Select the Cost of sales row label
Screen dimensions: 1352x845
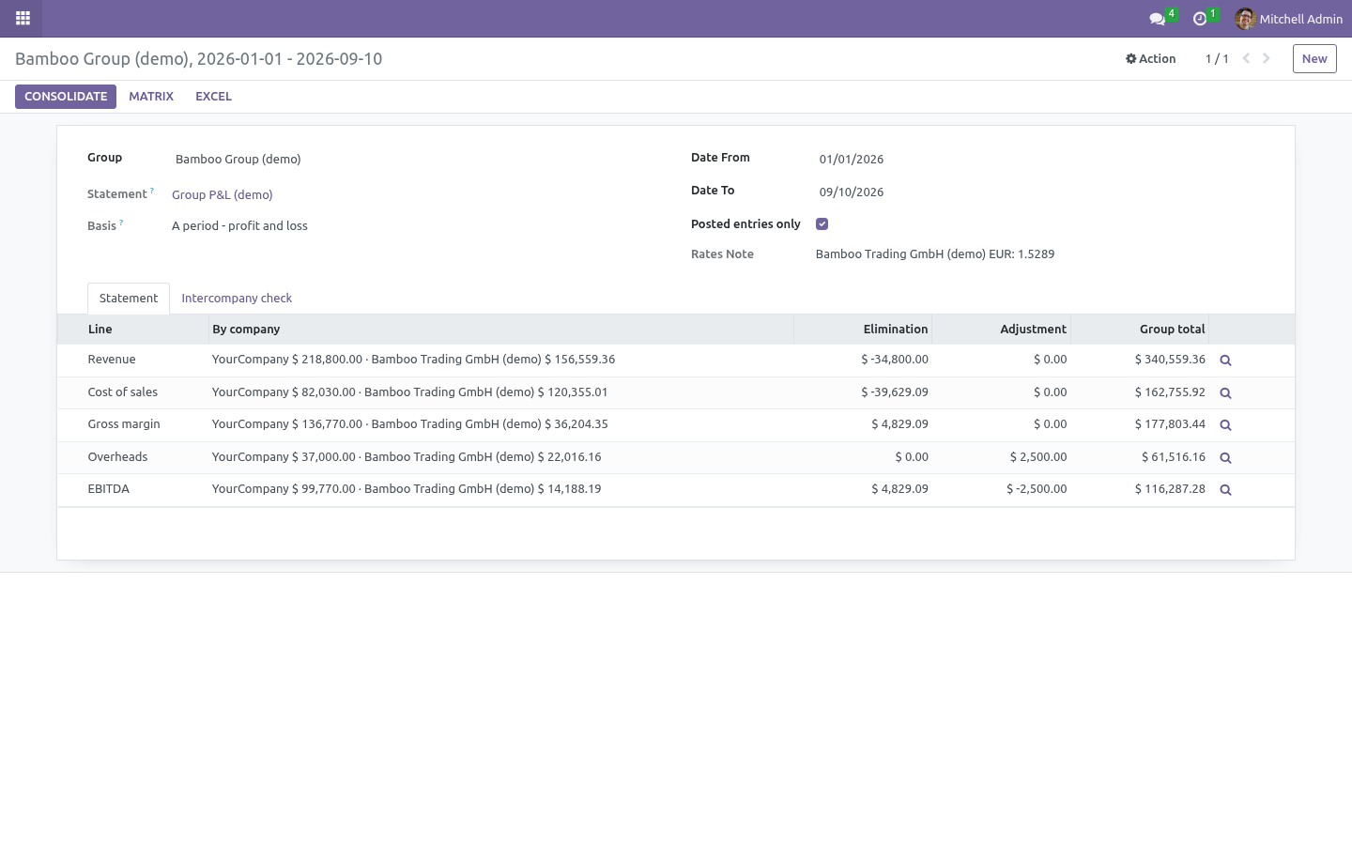coord(123,392)
